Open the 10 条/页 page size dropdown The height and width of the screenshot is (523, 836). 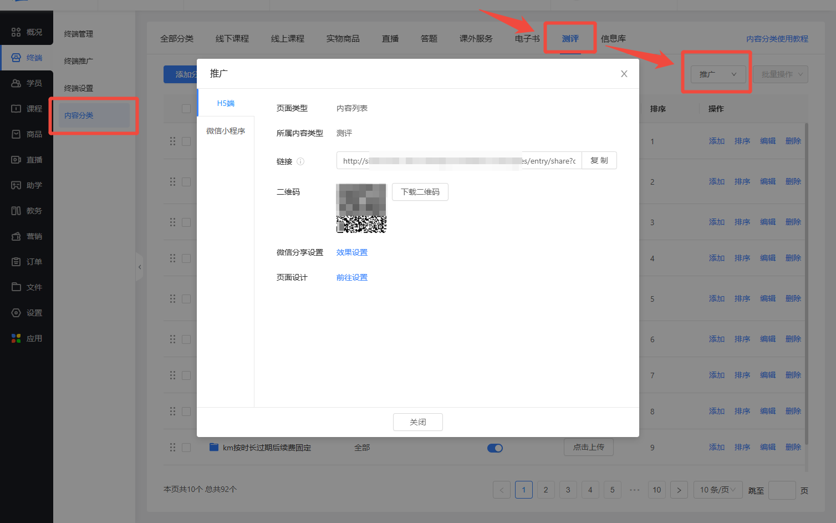pyautogui.click(x=717, y=490)
